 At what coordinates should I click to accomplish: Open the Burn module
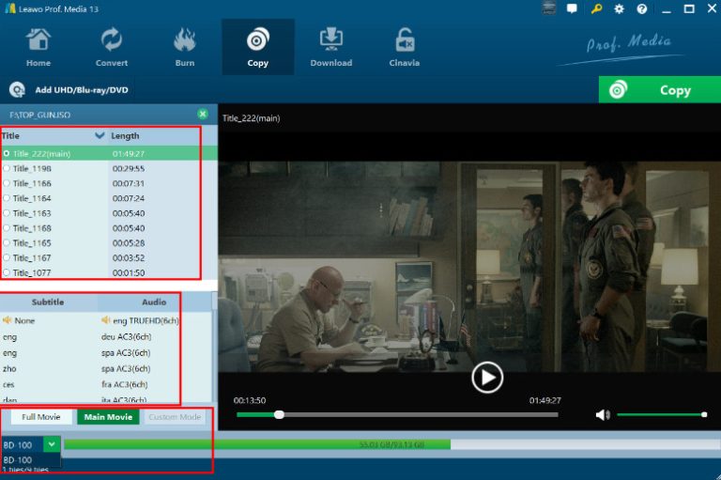click(x=185, y=47)
